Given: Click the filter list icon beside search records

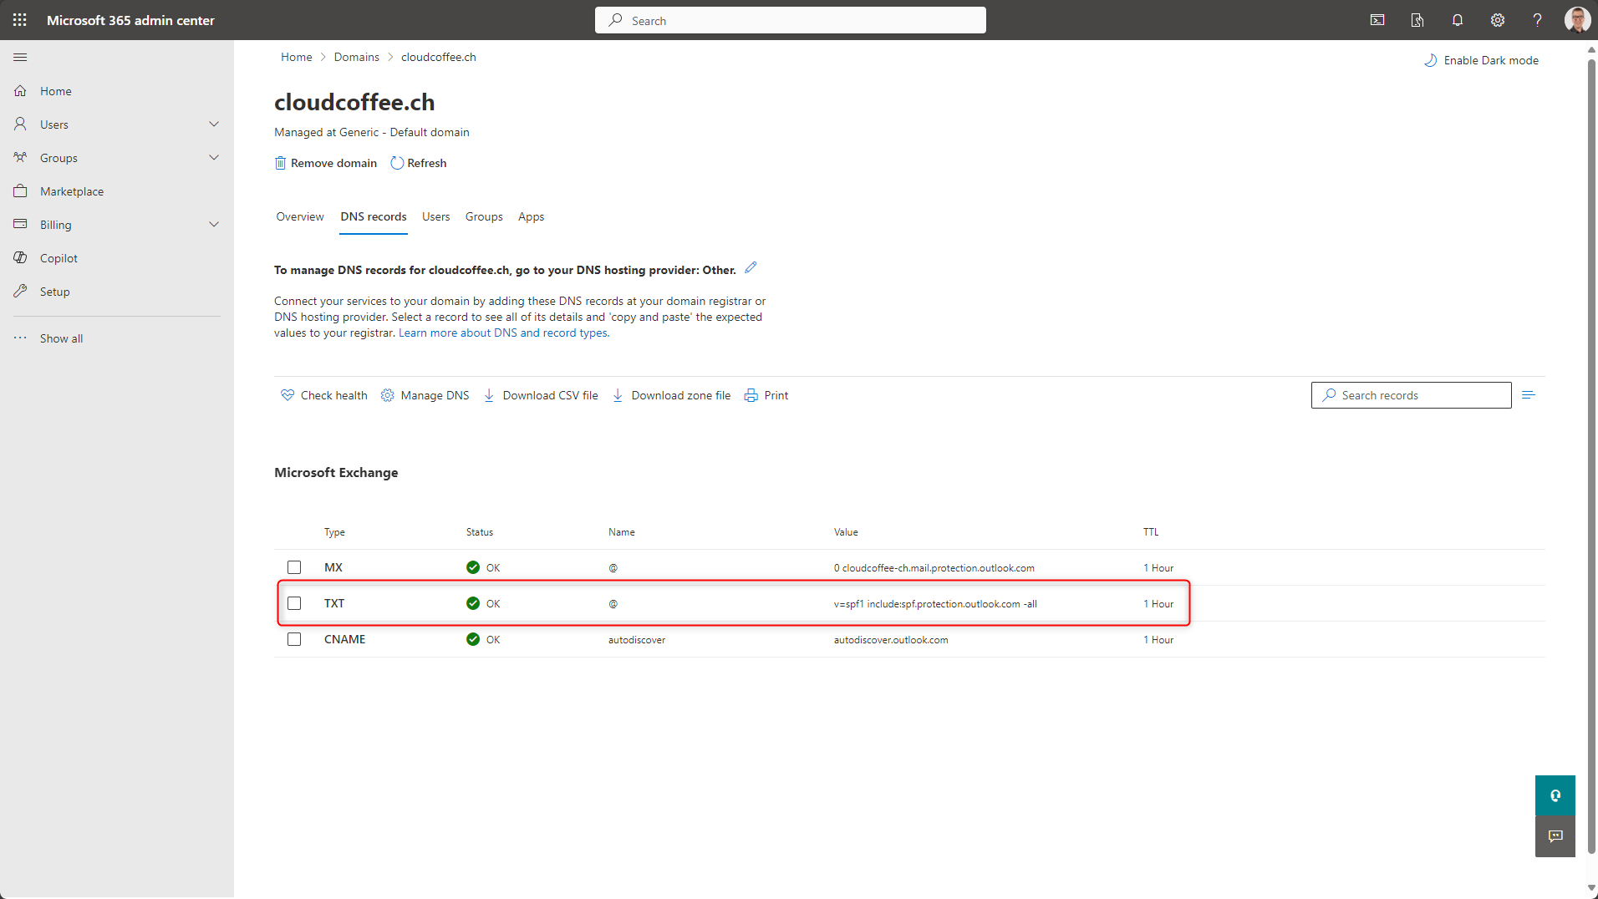Looking at the screenshot, I should pyautogui.click(x=1529, y=395).
